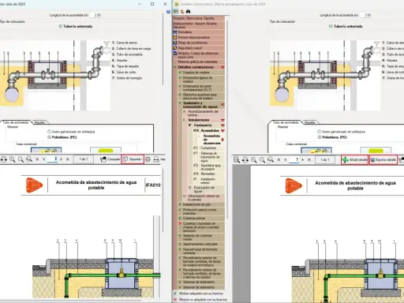Go to last page in left viewer

(x=68, y=159)
